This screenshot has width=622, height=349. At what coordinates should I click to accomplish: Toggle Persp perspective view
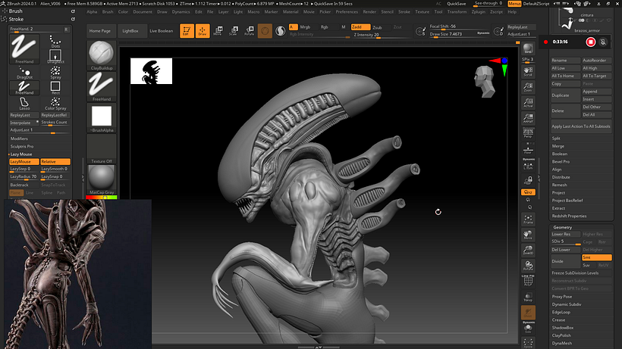528,133
